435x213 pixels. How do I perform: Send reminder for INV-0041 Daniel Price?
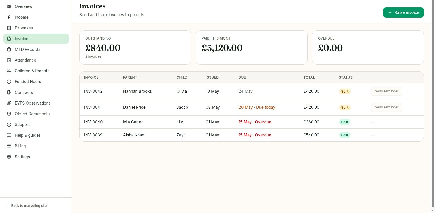(386, 107)
